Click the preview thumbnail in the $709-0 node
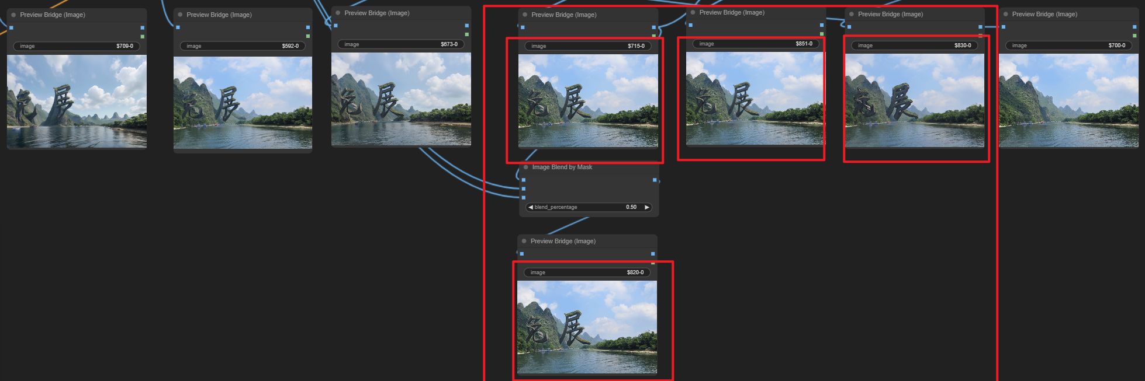 click(77, 101)
